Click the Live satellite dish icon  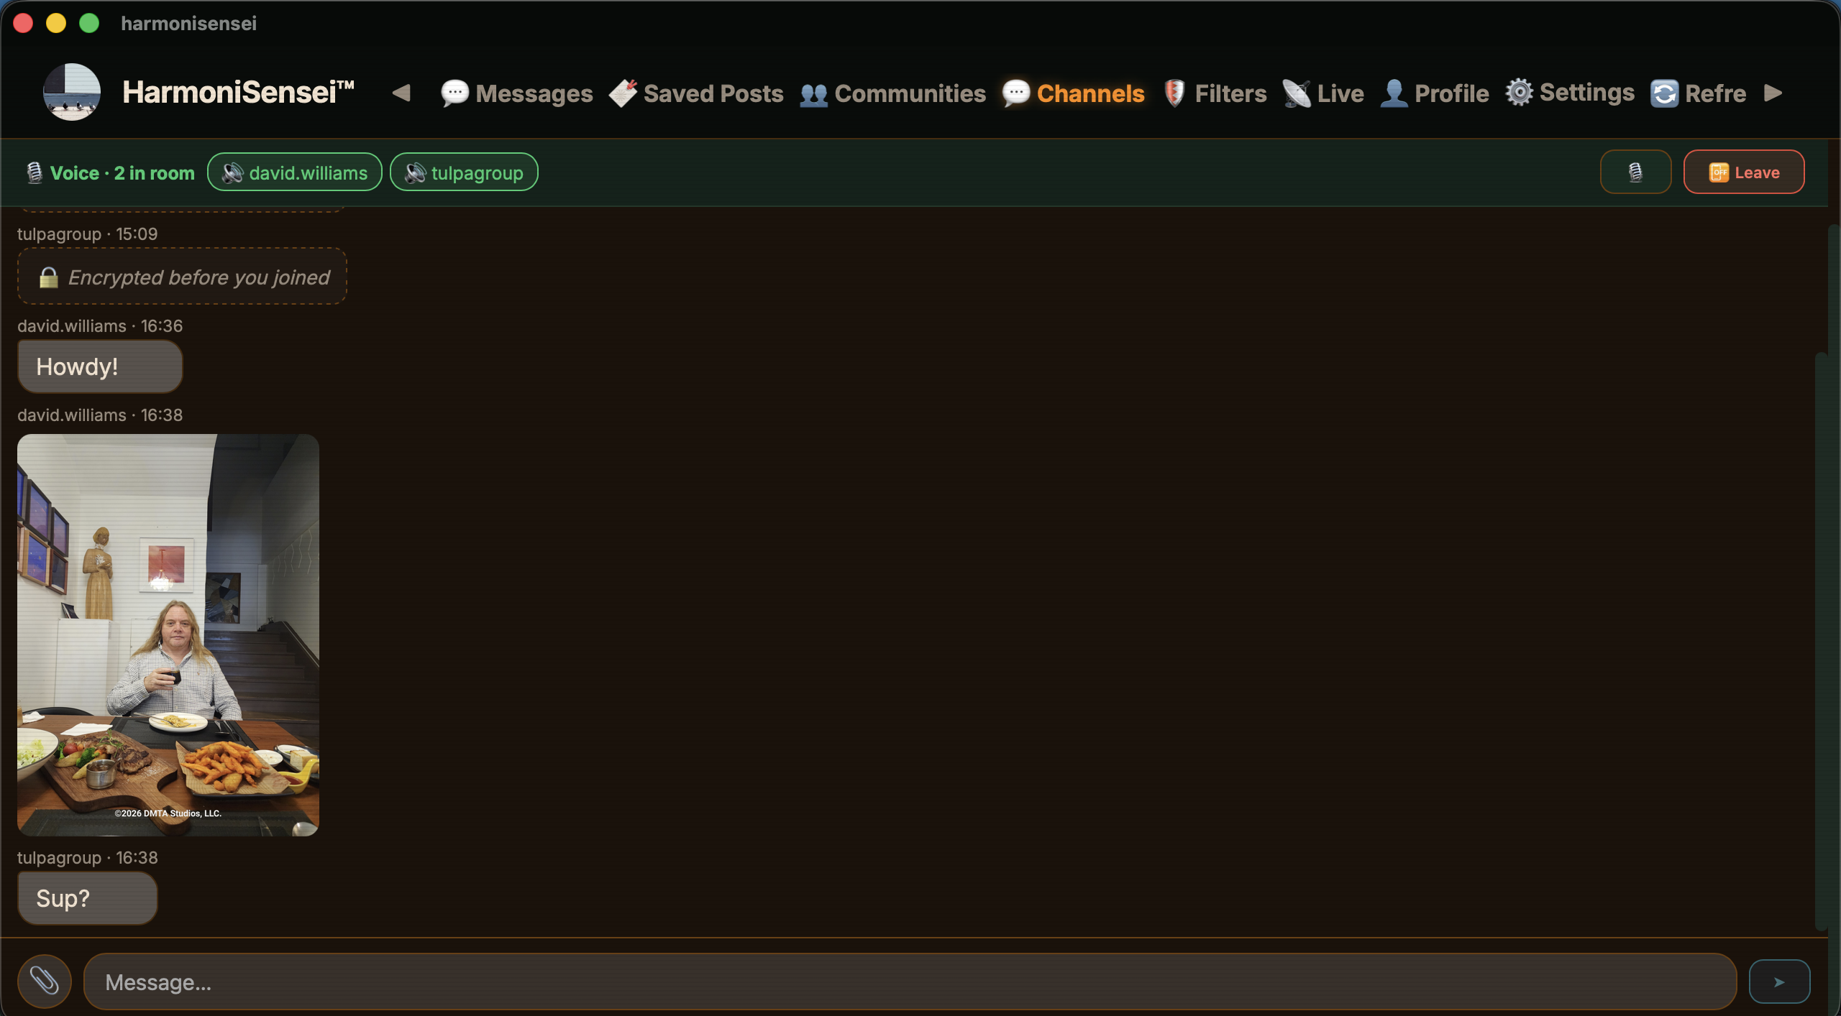click(1297, 93)
